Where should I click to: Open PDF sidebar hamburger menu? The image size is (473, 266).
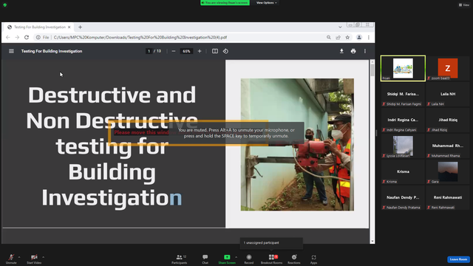click(11, 51)
